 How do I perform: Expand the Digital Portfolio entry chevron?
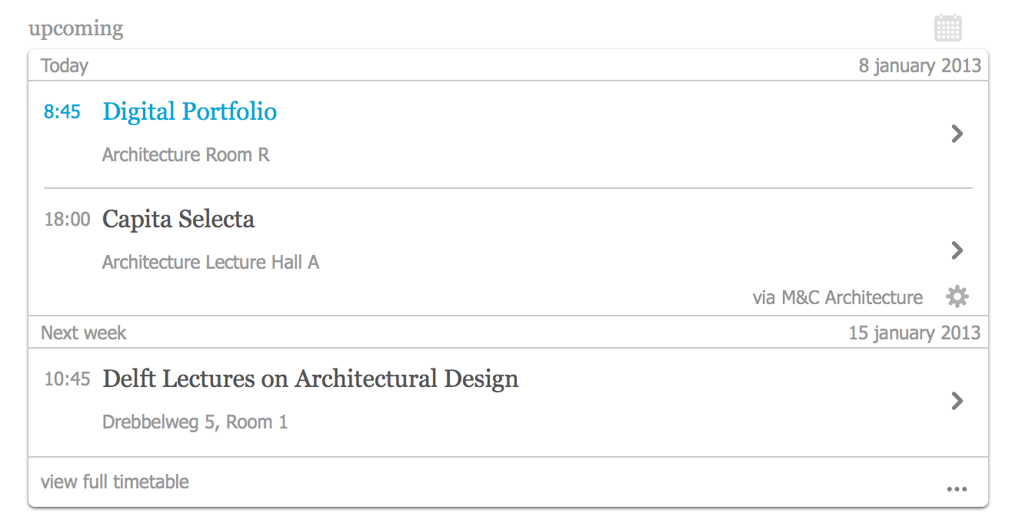click(957, 134)
